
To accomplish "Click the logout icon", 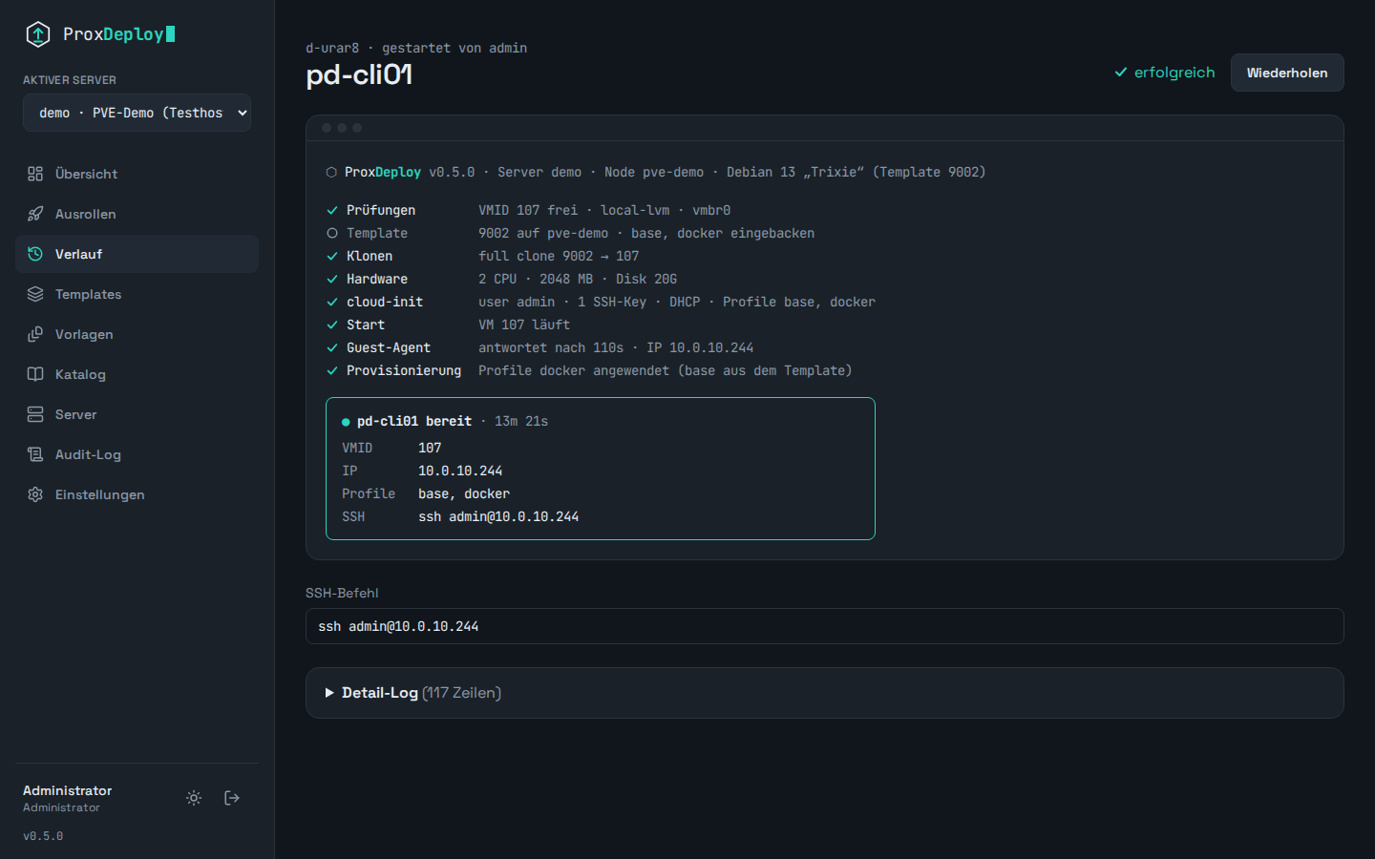I will (232, 798).
